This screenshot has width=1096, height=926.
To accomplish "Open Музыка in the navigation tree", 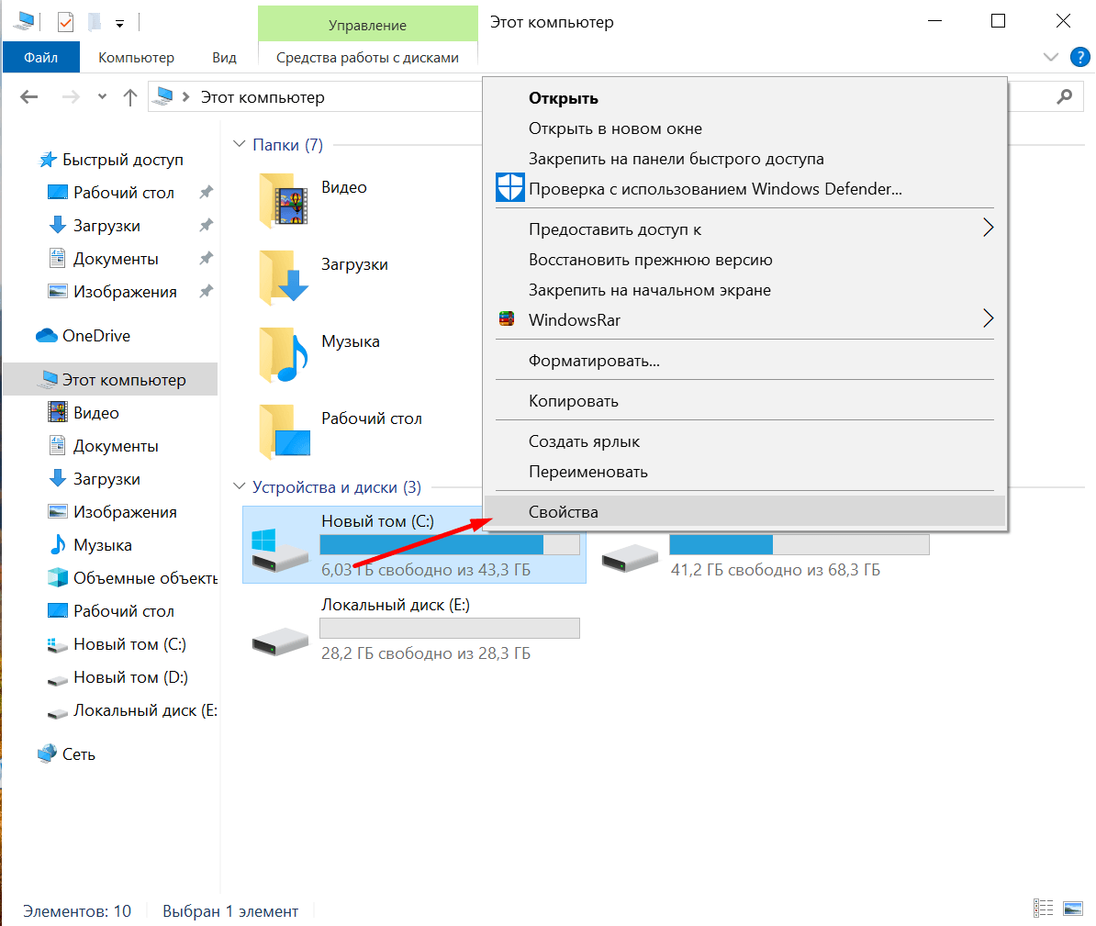I will (x=103, y=545).
